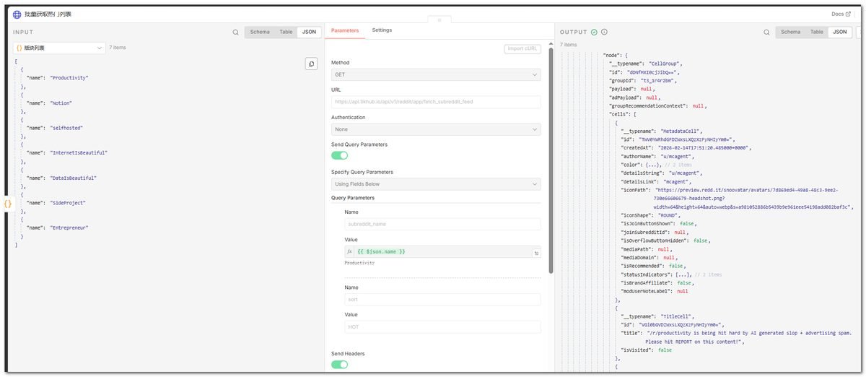The image size is (866, 377).
Task: Open the Docs link
Action: click(840, 14)
